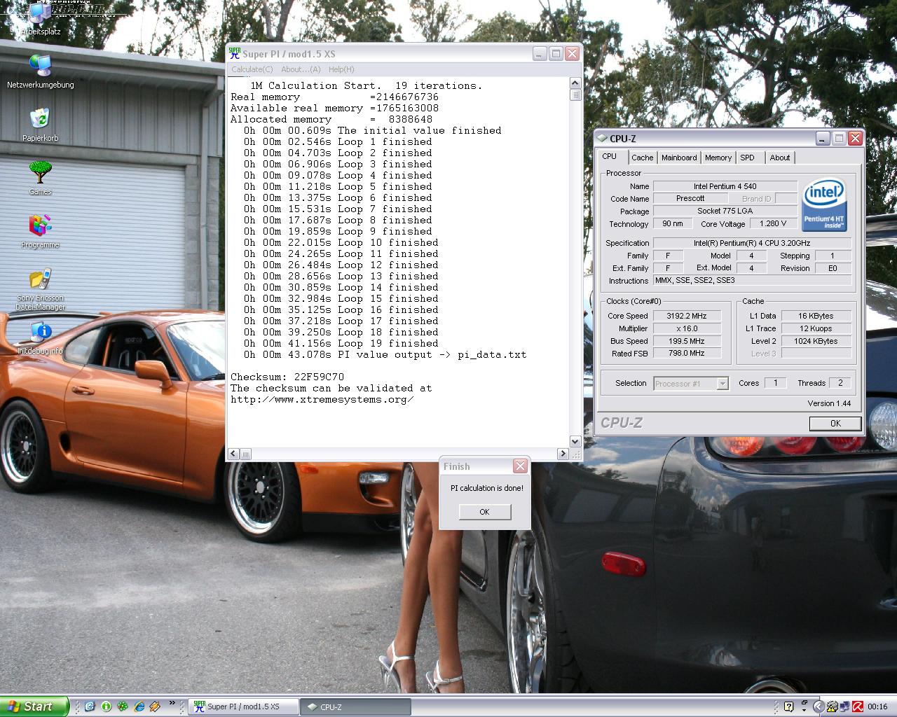The image size is (897, 717).
Task: Expand the Processor selection dropdown
Action: [x=723, y=384]
